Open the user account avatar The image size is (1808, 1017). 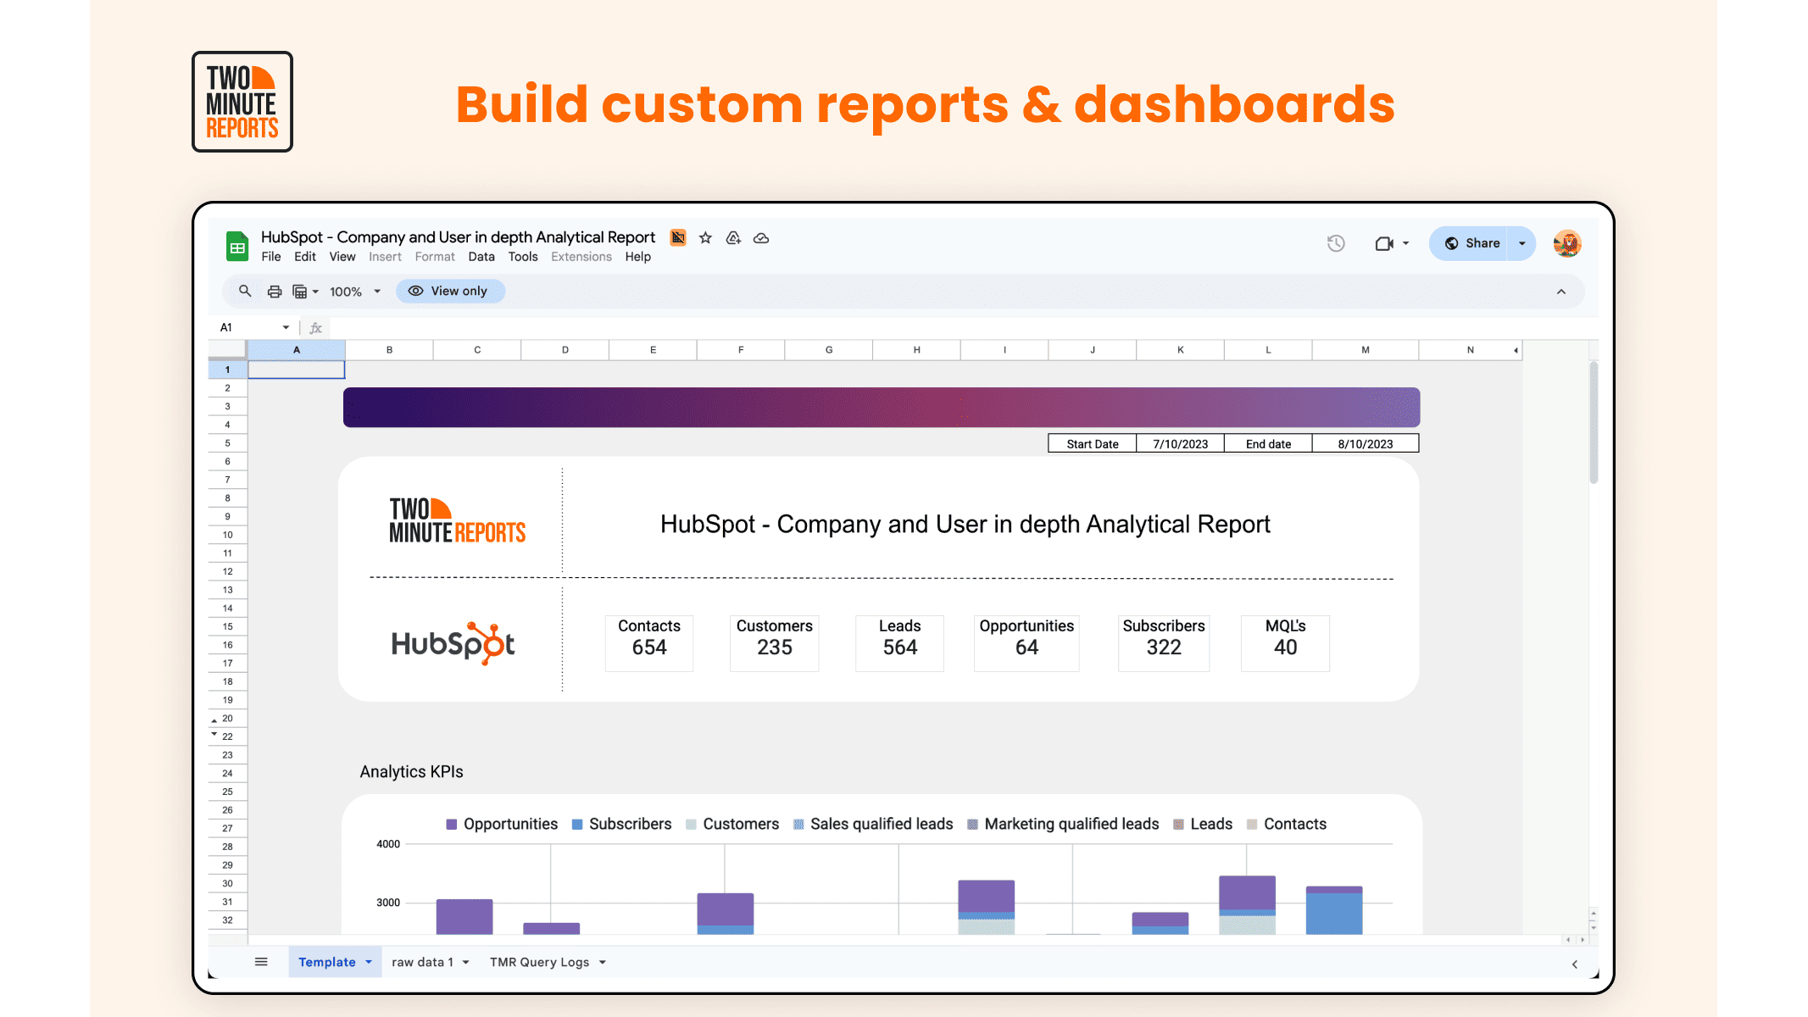coord(1566,243)
